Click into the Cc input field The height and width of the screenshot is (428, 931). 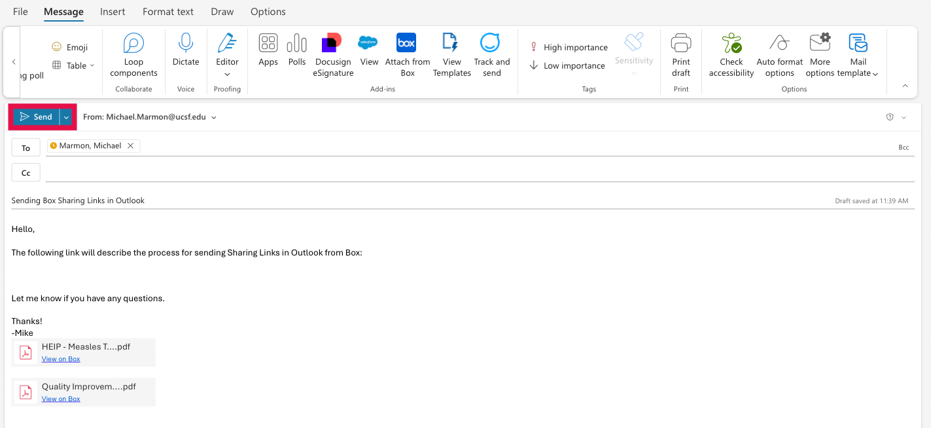pos(480,173)
